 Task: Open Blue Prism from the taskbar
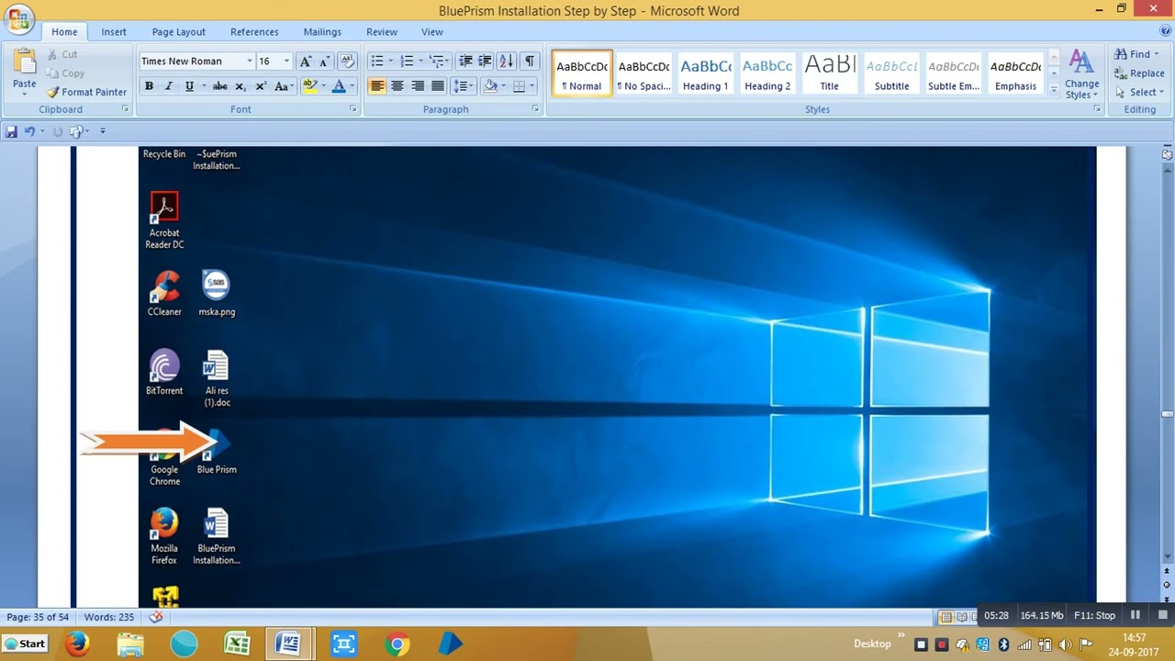[x=450, y=644]
